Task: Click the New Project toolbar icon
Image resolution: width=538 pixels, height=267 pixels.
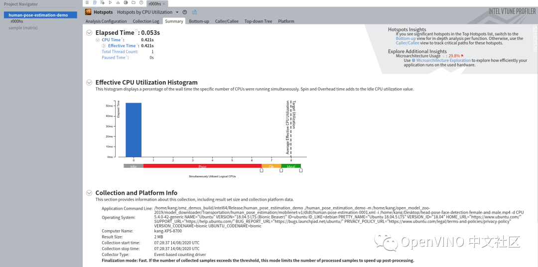Action: (x=95, y=3)
